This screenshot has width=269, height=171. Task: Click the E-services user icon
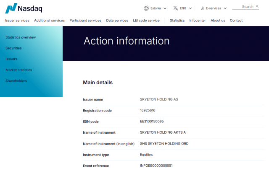click(x=203, y=8)
